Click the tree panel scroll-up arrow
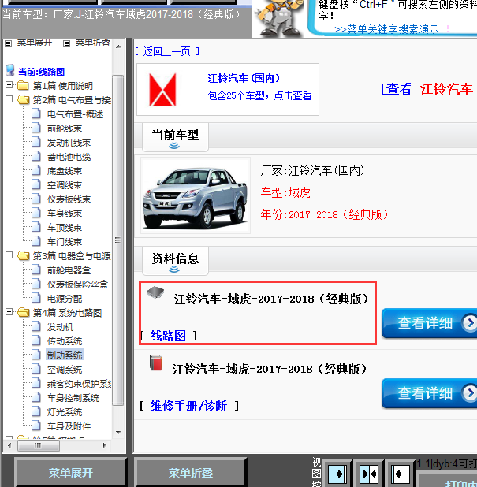This screenshot has width=477, height=487. coord(118,46)
